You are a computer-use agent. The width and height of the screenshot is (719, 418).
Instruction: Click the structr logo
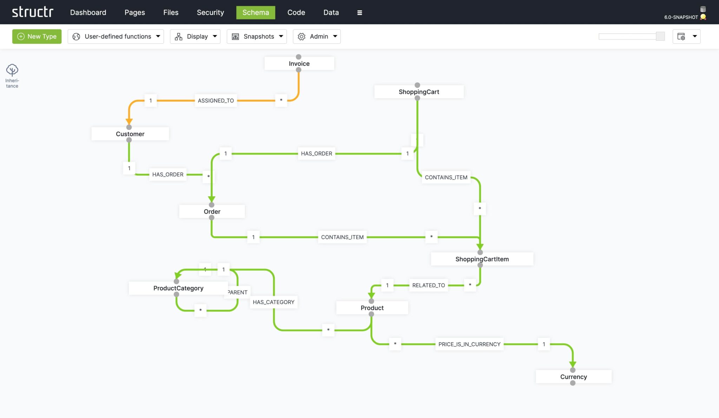(x=33, y=12)
